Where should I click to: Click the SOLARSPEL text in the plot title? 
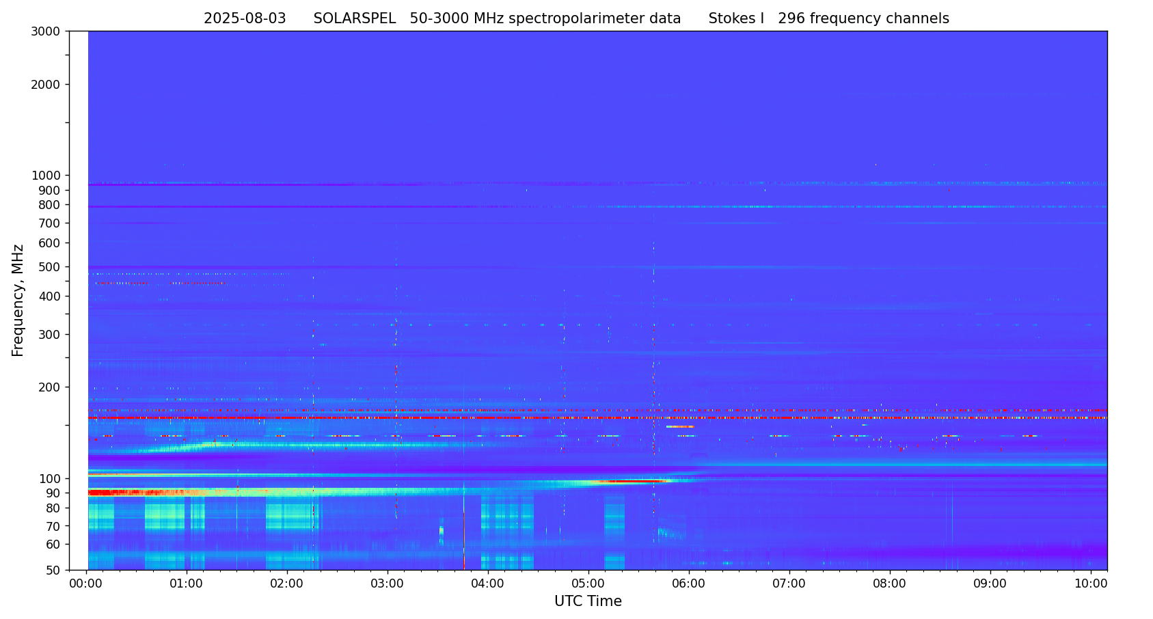354,19
